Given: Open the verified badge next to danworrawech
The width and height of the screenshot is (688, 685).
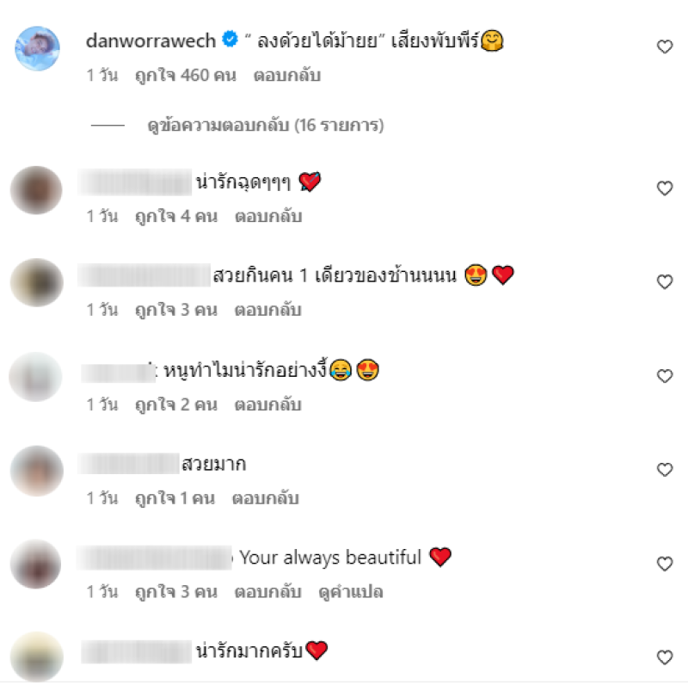Looking at the screenshot, I should click(230, 39).
